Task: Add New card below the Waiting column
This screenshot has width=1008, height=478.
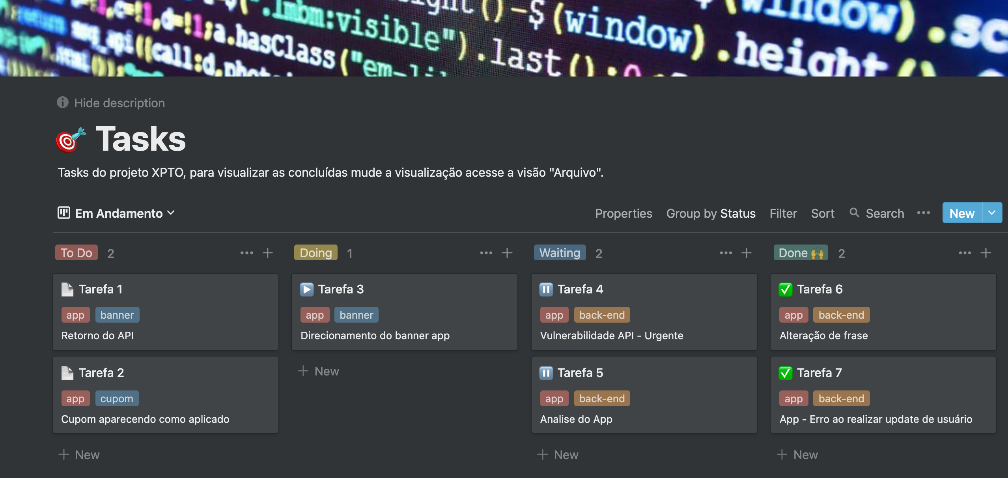Action: pos(558,455)
